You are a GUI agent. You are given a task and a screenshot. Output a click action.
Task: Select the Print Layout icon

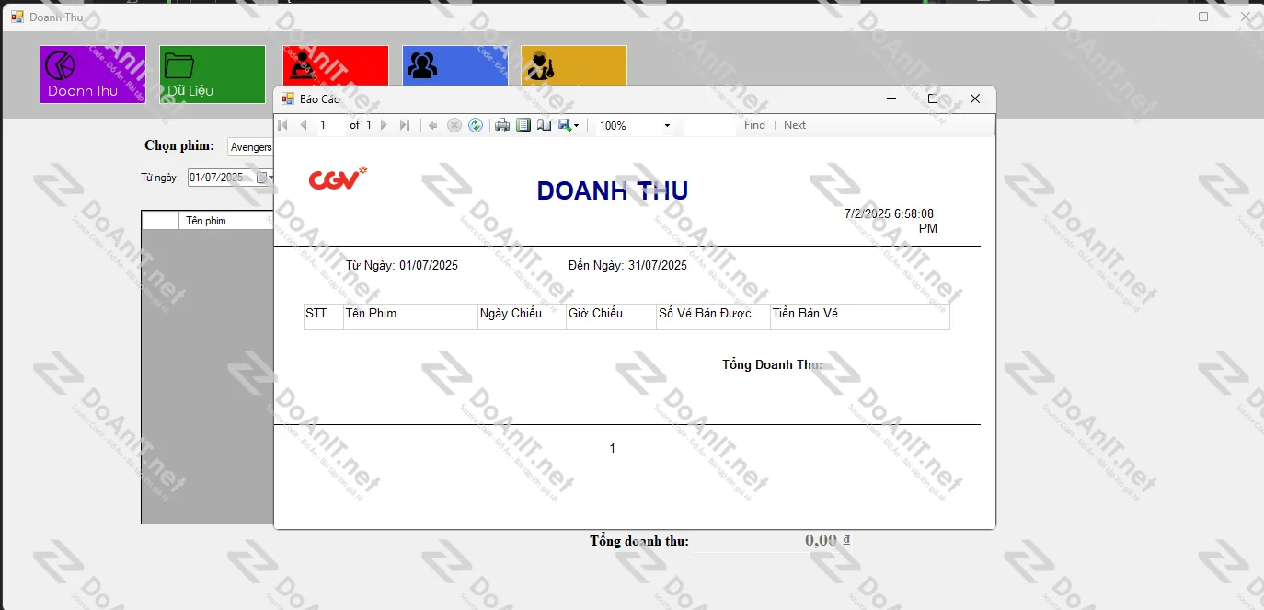pos(524,125)
